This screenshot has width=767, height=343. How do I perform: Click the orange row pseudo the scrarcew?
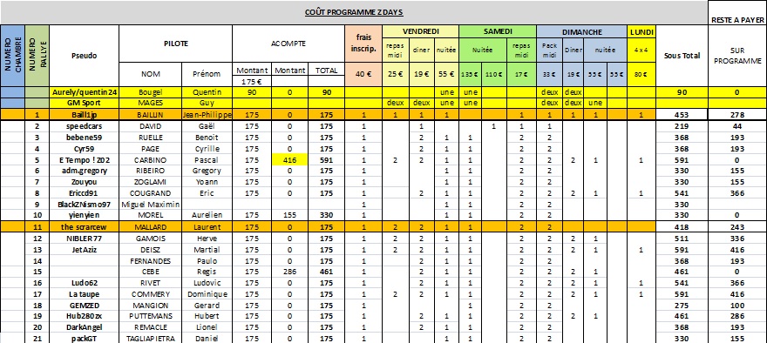coord(85,227)
